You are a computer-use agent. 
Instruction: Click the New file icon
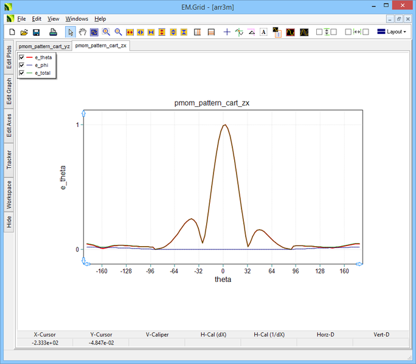tap(11, 32)
